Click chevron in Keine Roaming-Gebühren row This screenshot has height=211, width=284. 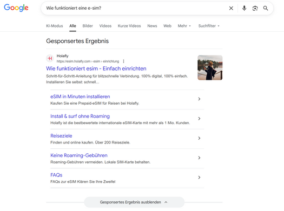(x=199, y=158)
